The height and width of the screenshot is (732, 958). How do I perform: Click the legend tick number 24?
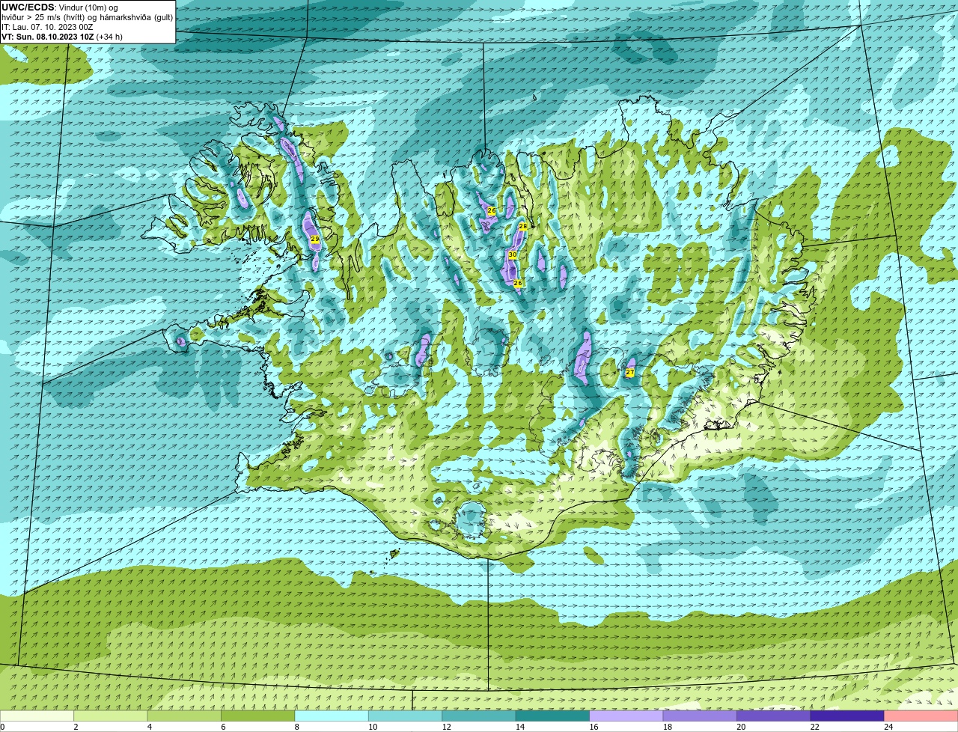click(x=888, y=726)
